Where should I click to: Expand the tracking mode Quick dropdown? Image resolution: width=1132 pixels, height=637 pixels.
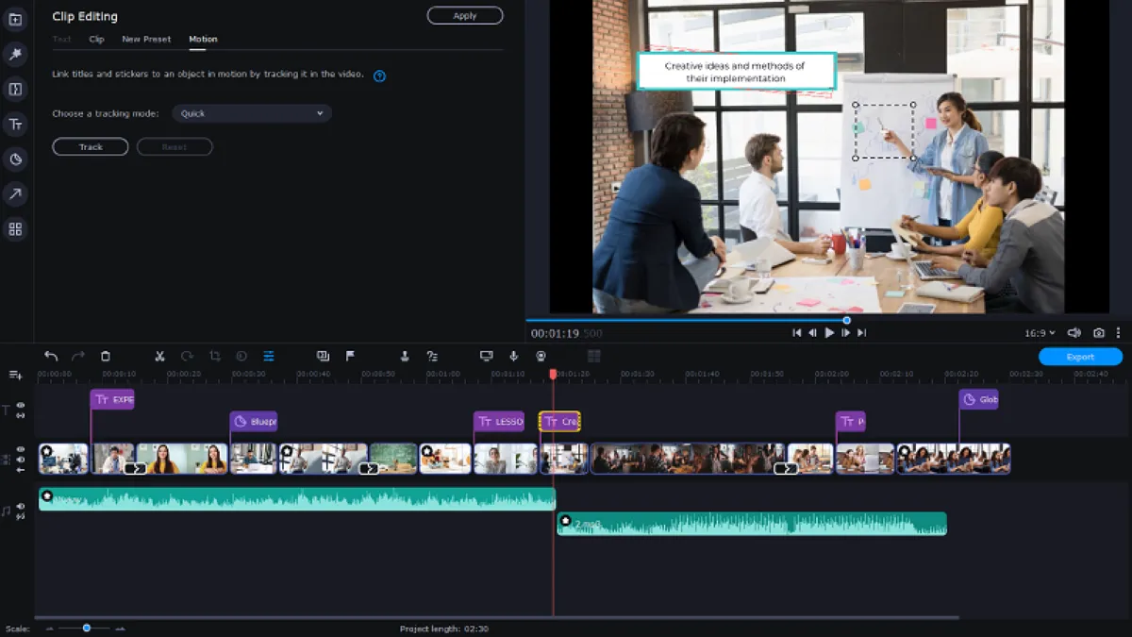pos(252,113)
